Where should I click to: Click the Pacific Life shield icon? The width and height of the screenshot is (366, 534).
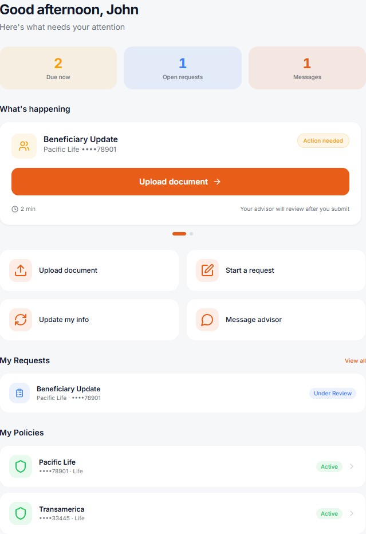pyautogui.click(x=21, y=466)
